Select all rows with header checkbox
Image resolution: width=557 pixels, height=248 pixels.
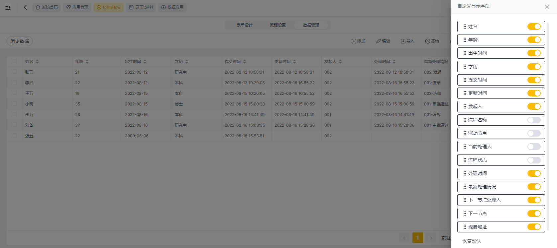tap(15, 61)
